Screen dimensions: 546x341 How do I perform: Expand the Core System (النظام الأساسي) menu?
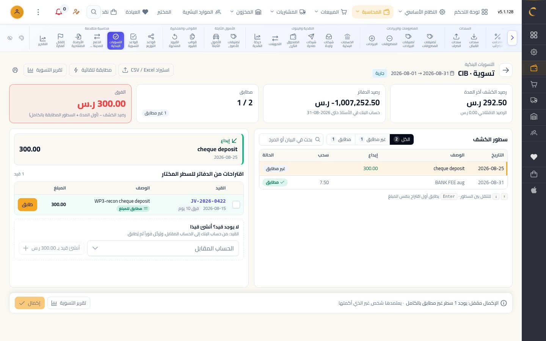click(422, 12)
